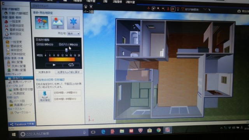This screenshot has width=249, height=140.
Task: Open 外観・内観確認 house icon item
Action: click(x=17, y=13)
